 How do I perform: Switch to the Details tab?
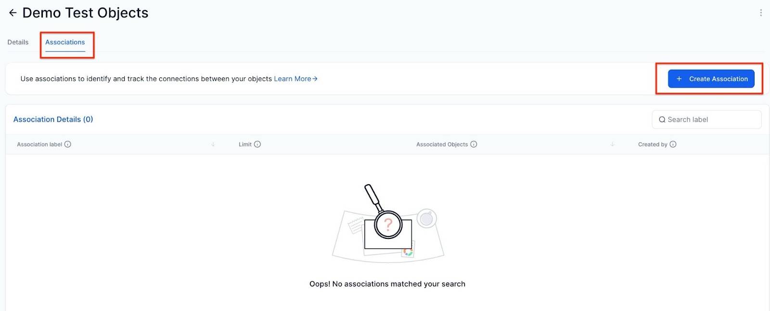tap(18, 42)
